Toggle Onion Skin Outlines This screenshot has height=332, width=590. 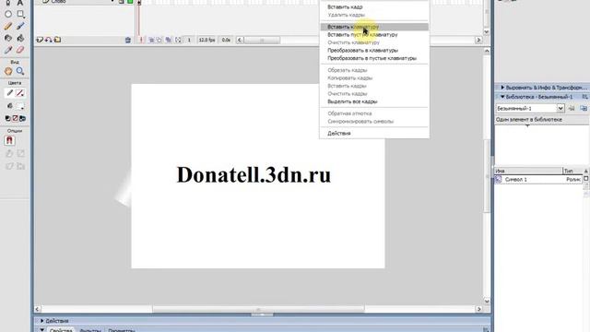[x=159, y=40]
